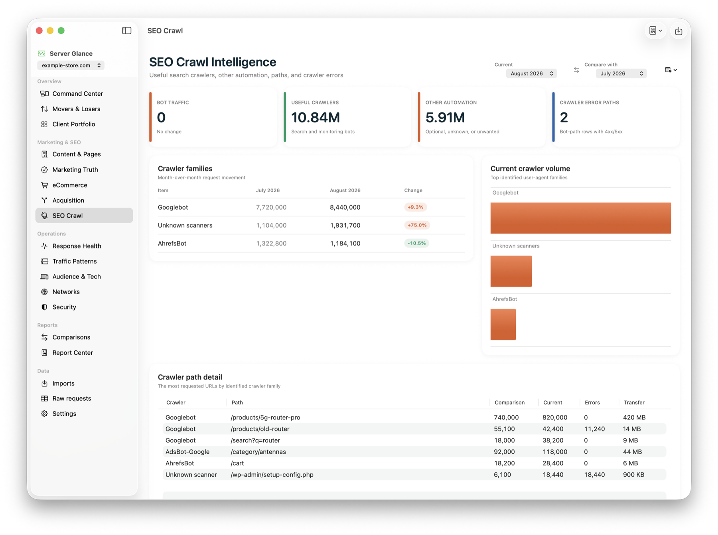The height and width of the screenshot is (535, 718).
Task: Click the Raw requests table icon
Action: [x=44, y=399]
